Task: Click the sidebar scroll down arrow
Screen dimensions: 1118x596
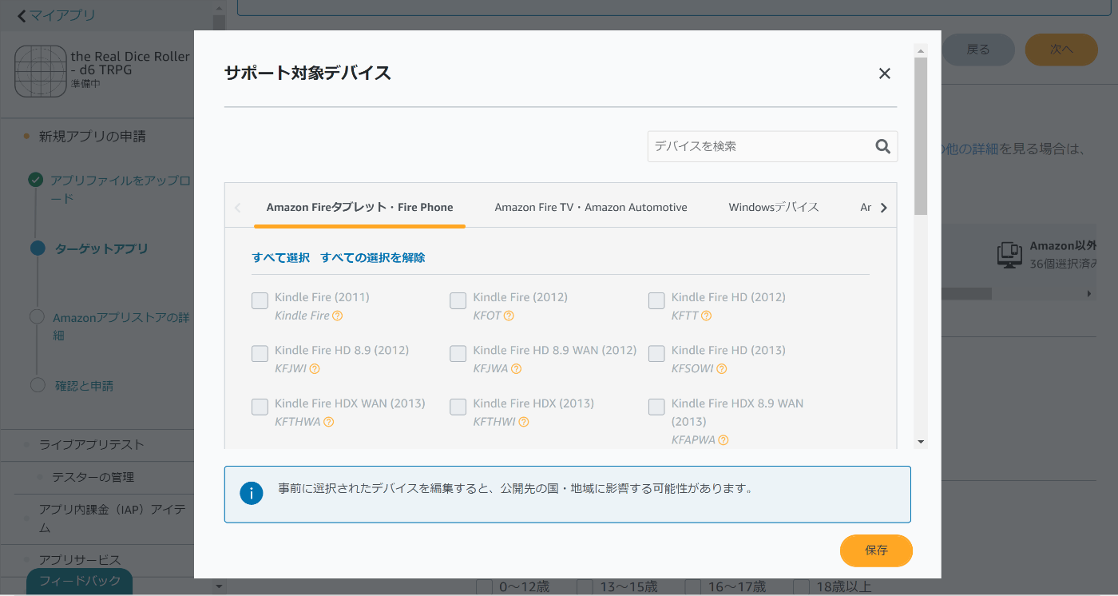Action: pyautogui.click(x=220, y=587)
